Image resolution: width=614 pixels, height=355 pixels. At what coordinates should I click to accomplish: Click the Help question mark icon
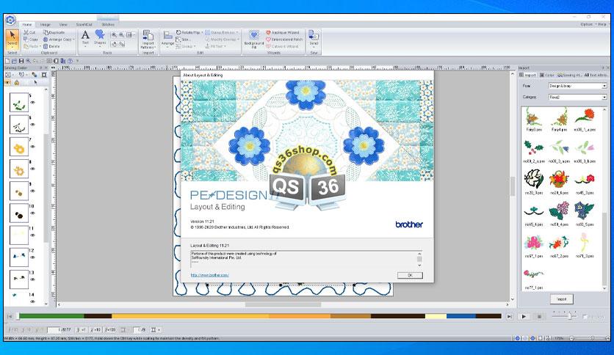coord(70,61)
